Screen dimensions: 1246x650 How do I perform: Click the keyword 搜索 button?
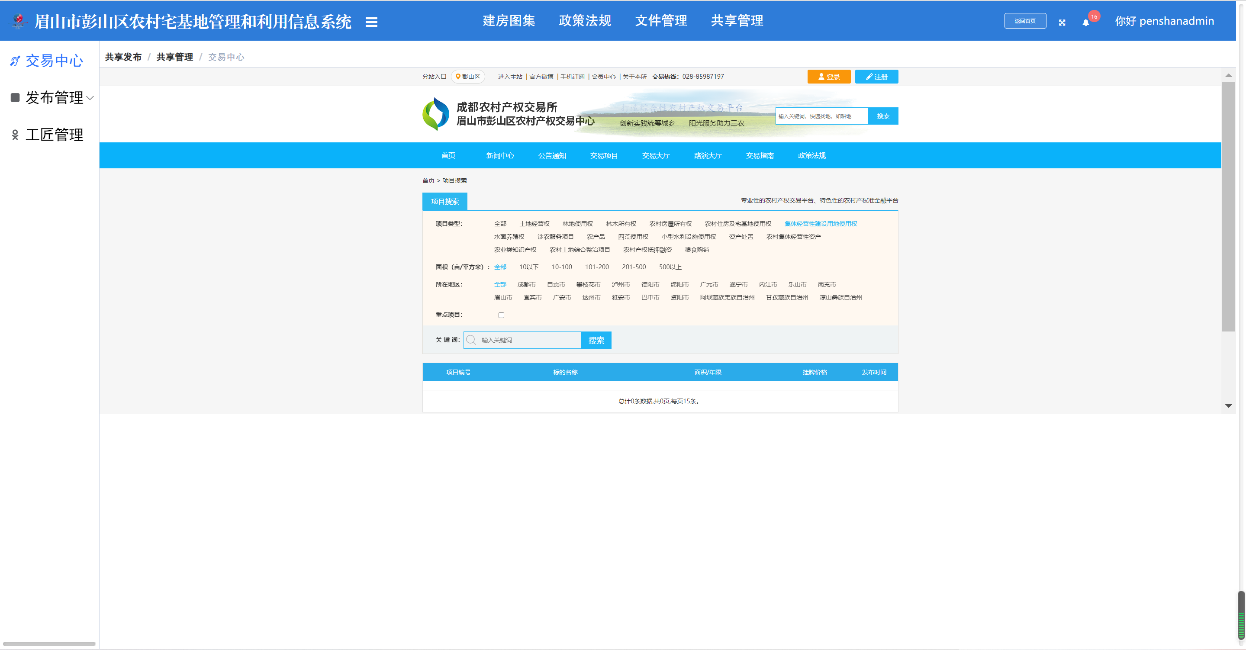596,341
